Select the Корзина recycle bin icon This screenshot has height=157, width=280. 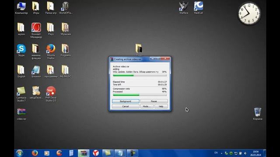point(258,114)
